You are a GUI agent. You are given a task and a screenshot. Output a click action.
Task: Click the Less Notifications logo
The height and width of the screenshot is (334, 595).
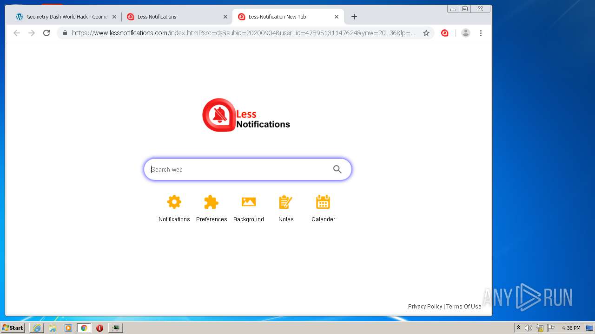tap(246, 115)
